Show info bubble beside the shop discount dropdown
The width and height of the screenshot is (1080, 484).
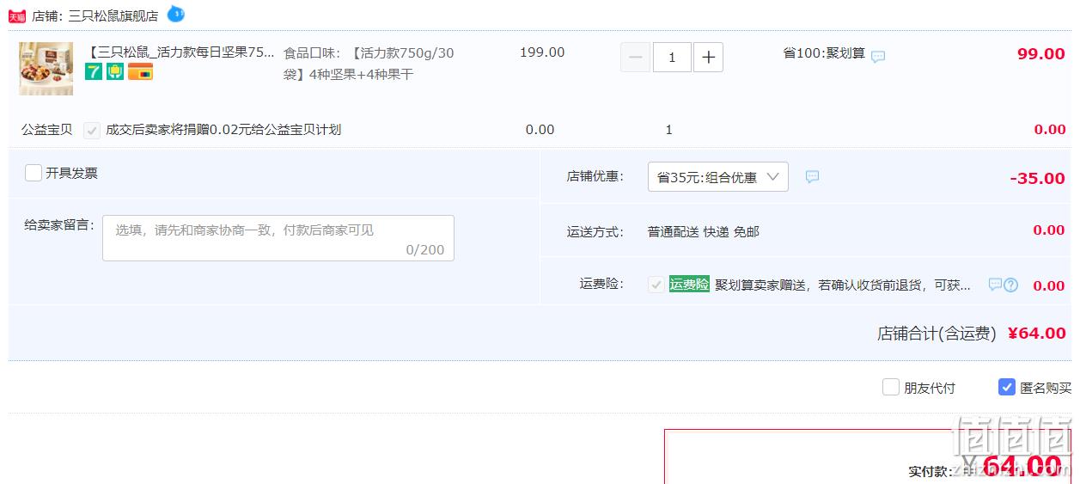[x=812, y=177]
